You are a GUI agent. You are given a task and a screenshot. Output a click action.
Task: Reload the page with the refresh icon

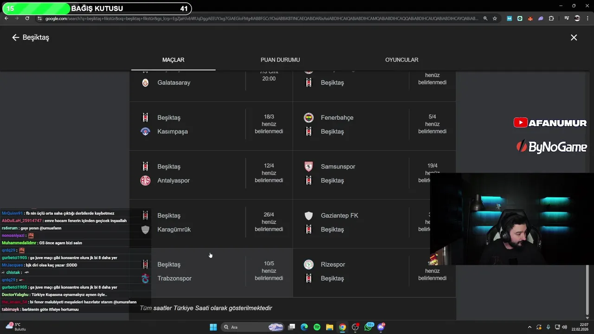point(27,18)
